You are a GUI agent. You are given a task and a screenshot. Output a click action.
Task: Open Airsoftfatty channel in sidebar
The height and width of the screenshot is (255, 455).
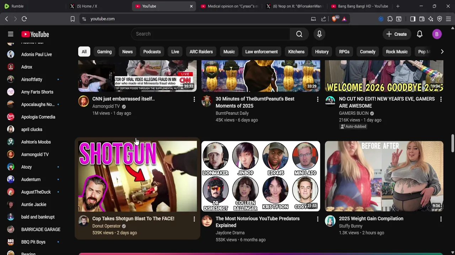tap(32, 79)
